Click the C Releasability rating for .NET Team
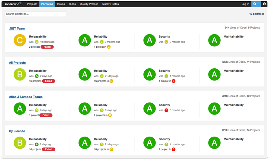The image size is (269, 160). (20, 40)
